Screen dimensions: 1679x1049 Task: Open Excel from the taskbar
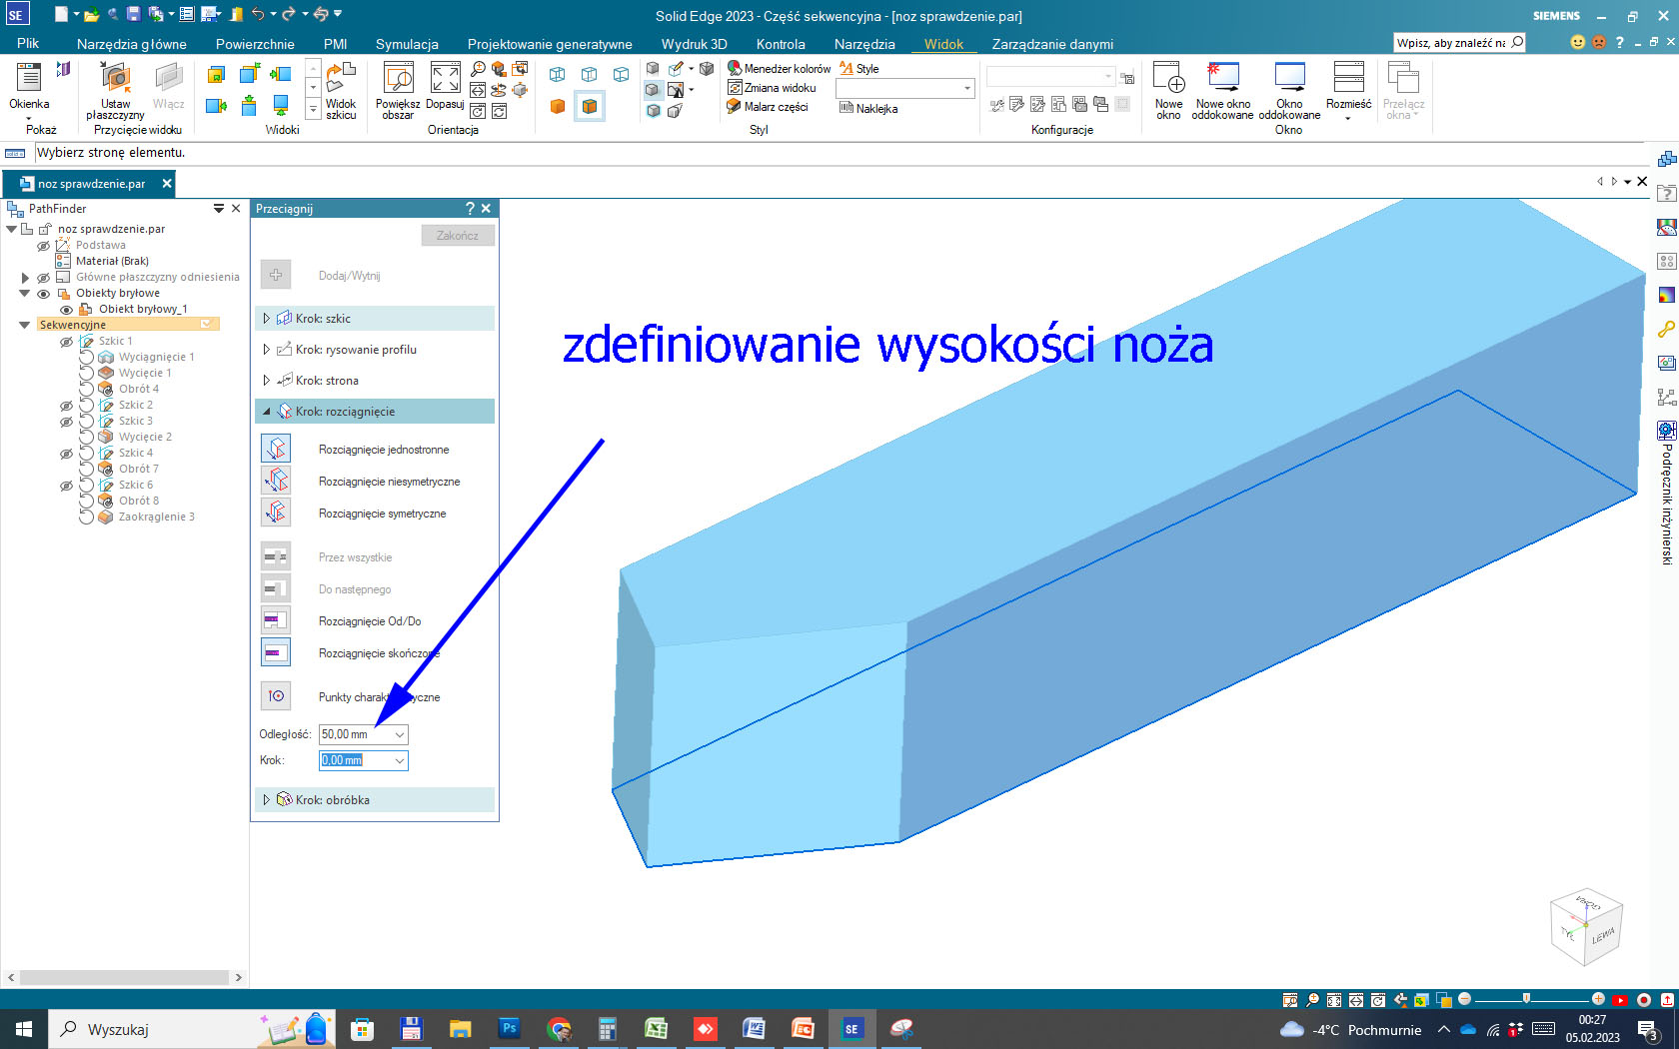coord(656,1028)
